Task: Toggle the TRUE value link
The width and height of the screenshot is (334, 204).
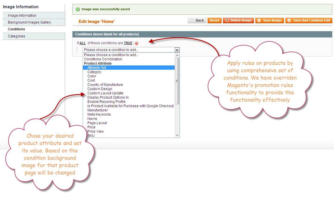Action: [x=128, y=43]
